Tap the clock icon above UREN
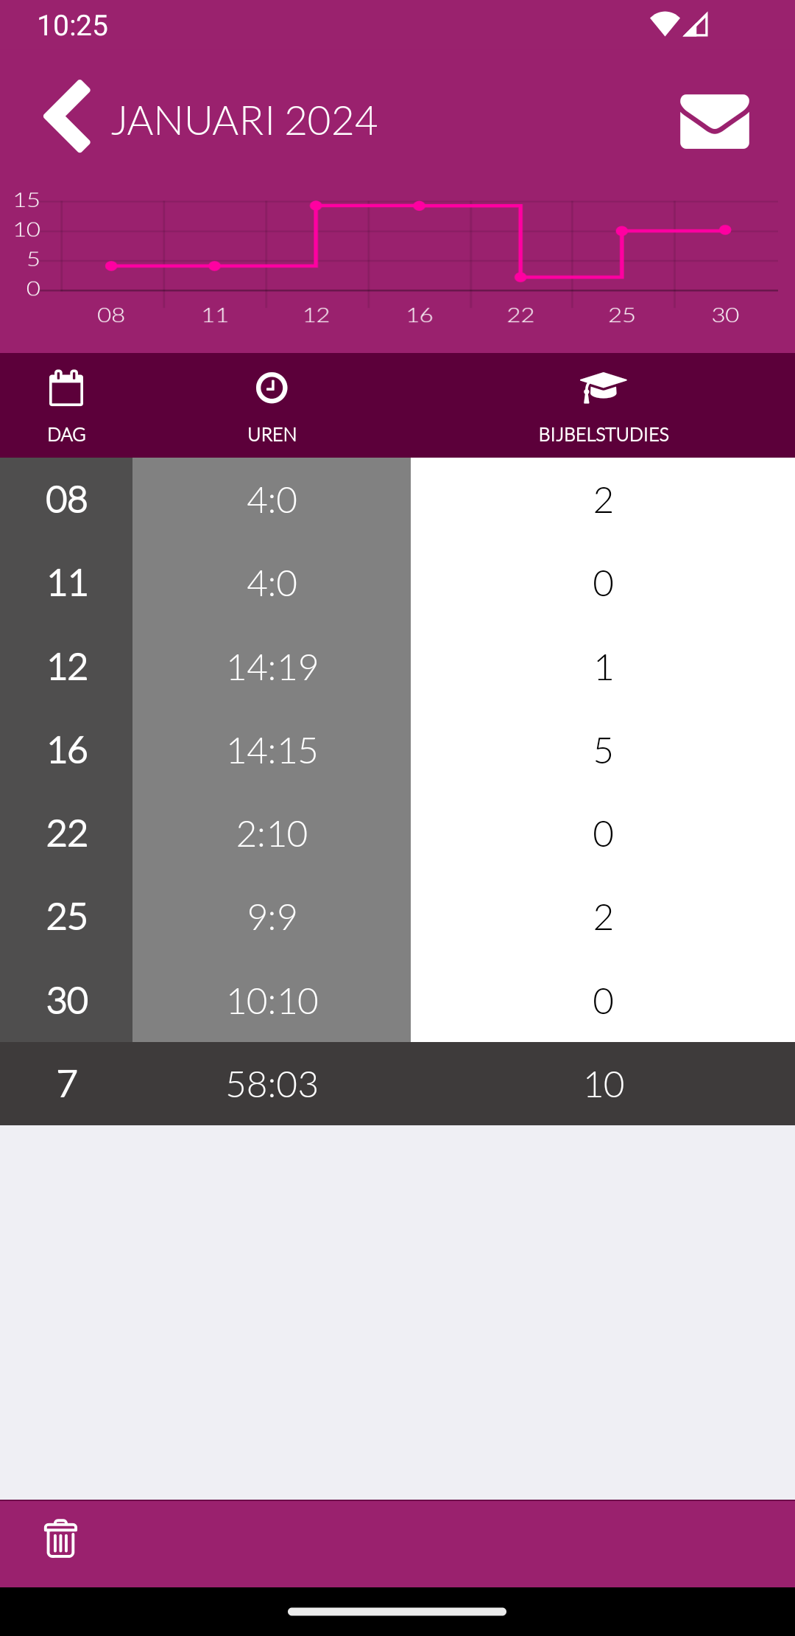The image size is (795, 1636). (x=272, y=388)
